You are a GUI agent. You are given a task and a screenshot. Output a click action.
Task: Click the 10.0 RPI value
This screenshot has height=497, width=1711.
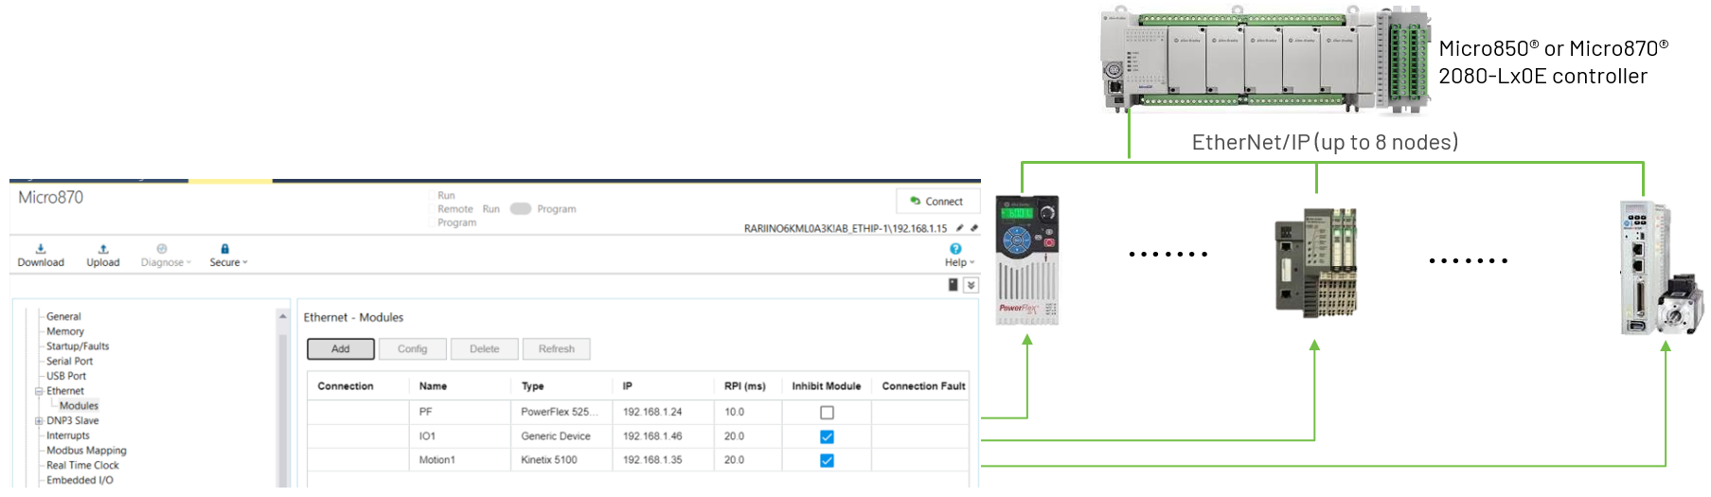734,412
